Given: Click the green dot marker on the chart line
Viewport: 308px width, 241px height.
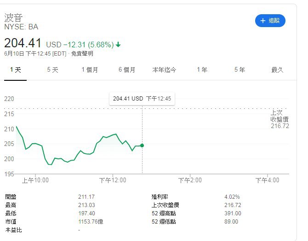Looking at the screenshot, I should coord(142,146).
